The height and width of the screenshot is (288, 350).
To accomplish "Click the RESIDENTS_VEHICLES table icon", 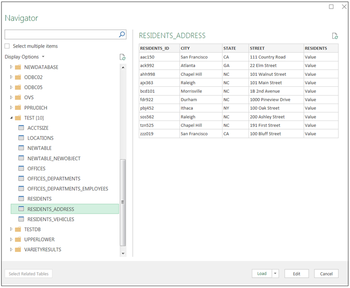I will pyautogui.click(x=21, y=219).
